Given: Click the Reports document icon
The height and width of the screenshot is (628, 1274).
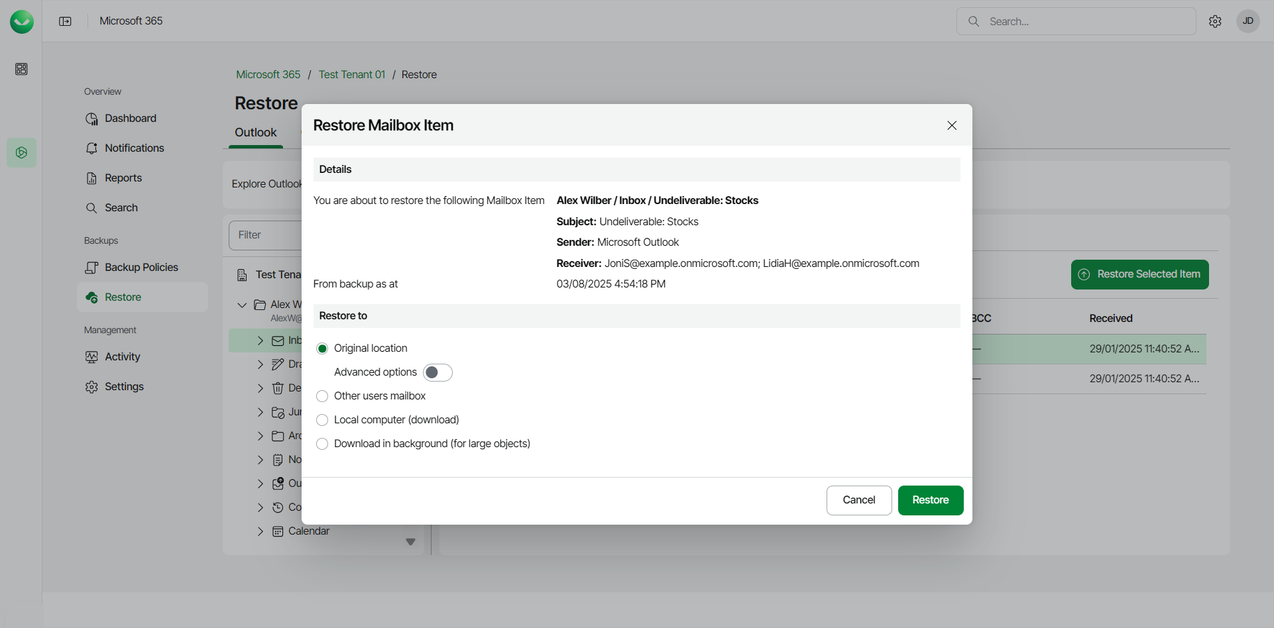Looking at the screenshot, I should click(x=91, y=178).
